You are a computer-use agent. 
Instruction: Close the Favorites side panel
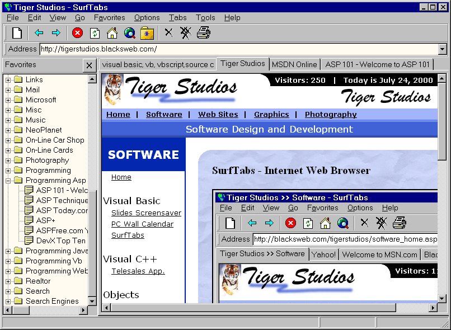coord(89,65)
